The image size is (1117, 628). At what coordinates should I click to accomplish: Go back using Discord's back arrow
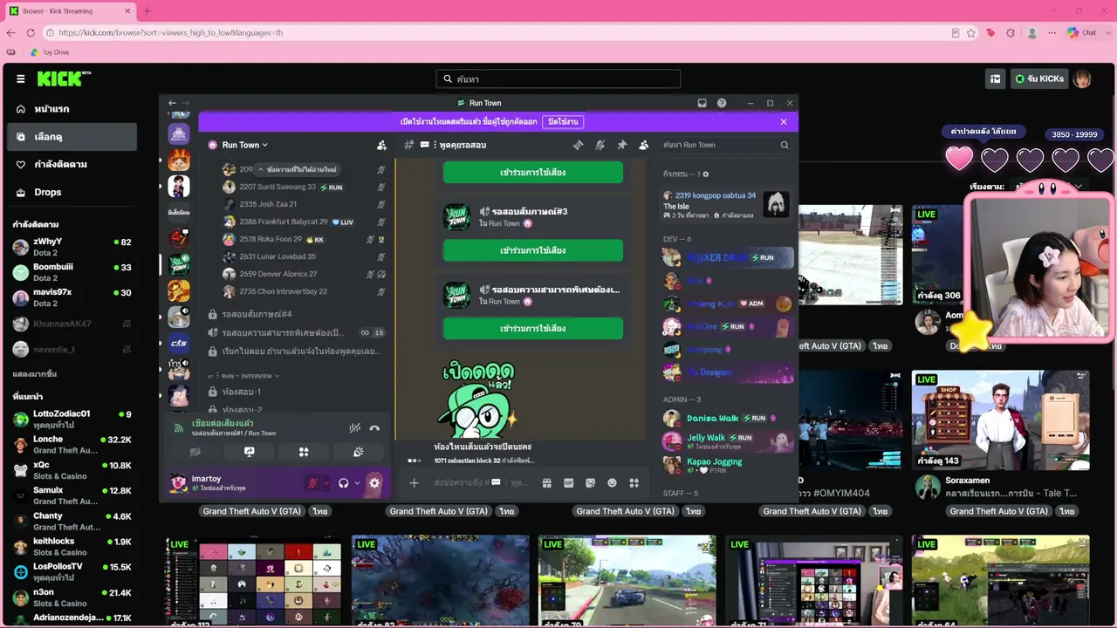tap(172, 103)
